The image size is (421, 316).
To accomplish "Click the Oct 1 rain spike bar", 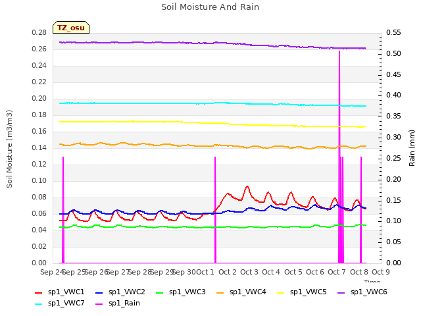I will [x=215, y=209].
